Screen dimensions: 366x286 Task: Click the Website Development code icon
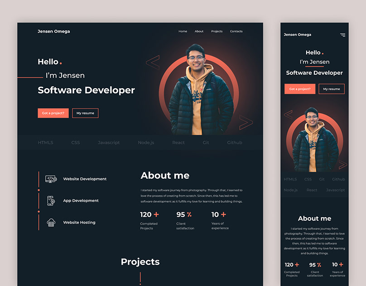point(51,179)
